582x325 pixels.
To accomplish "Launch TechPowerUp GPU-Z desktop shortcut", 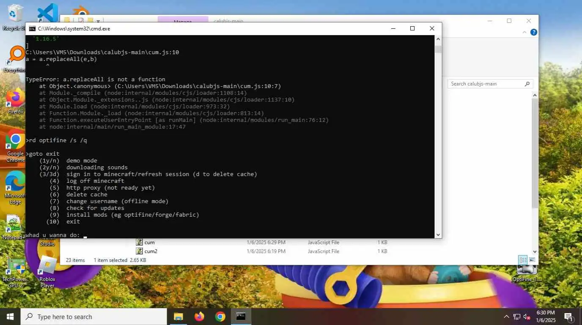I will (16, 272).
